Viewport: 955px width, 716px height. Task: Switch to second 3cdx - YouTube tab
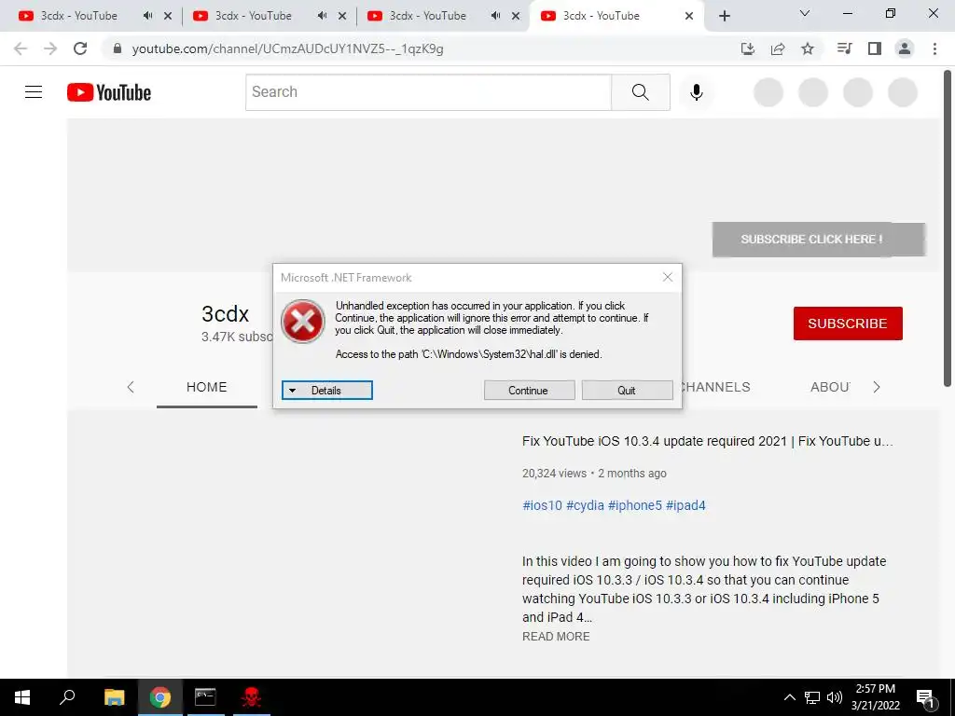click(254, 16)
